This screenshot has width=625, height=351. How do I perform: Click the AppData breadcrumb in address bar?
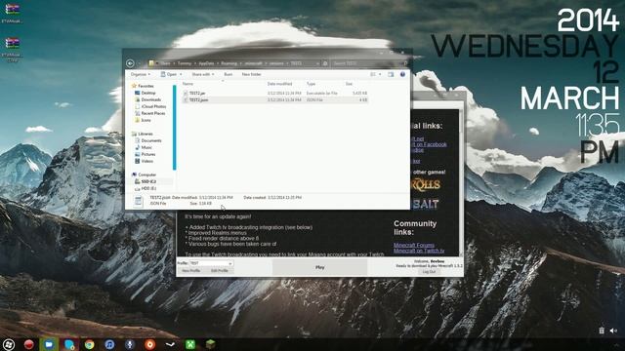point(206,63)
